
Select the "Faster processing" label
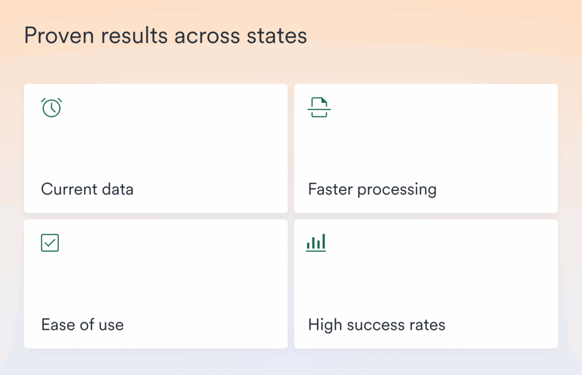pyautogui.click(x=372, y=189)
